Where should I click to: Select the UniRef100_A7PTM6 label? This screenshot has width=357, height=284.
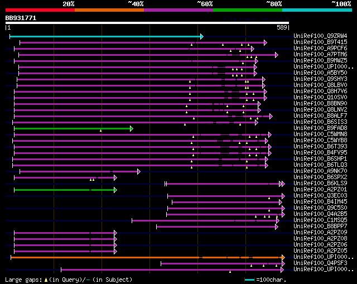(320, 54)
